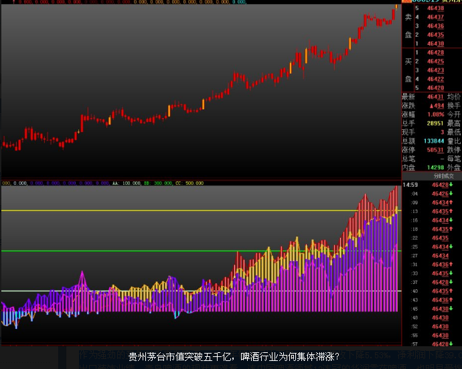Click the red up arrow on the :31 tick
This screenshot has height=369, width=462.
451,265
